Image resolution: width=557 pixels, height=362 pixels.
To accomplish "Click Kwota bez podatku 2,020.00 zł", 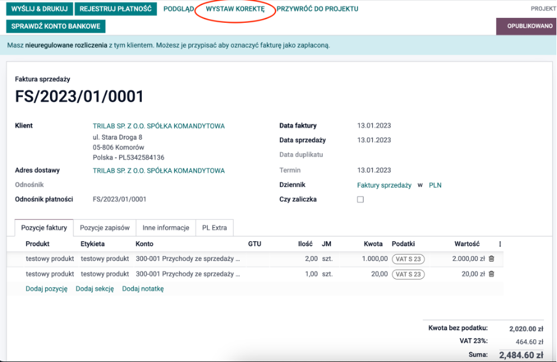I will 526,329.
